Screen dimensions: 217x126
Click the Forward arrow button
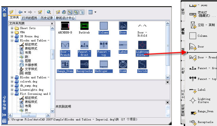click(x=30, y=12)
